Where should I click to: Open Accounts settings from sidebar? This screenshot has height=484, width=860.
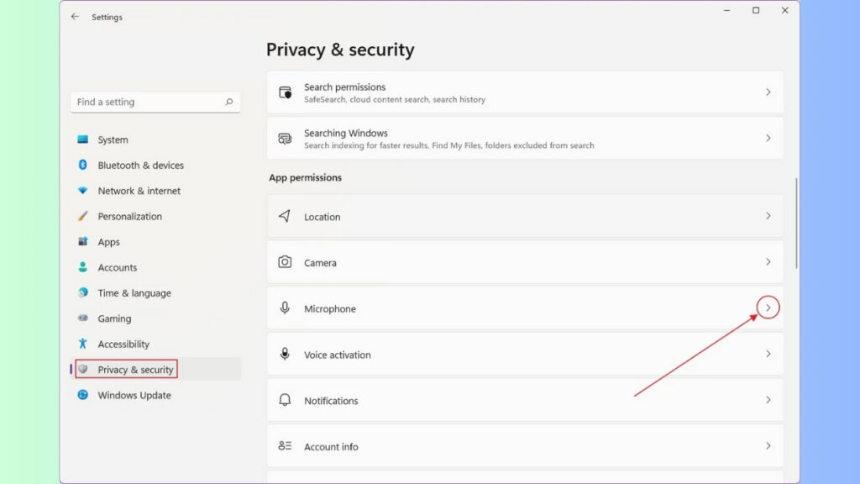pyautogui.click(x=118, y=267)
